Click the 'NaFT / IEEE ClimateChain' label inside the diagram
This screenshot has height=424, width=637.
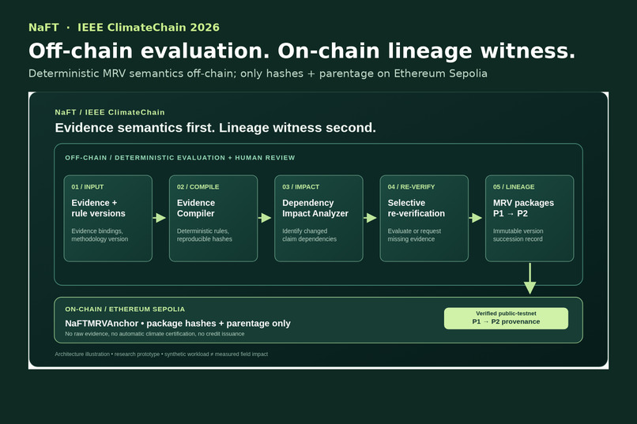click(110, 112)
